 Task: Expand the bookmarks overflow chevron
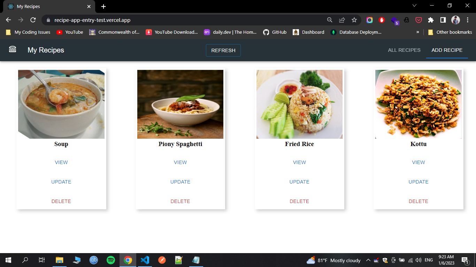[417, 32]
